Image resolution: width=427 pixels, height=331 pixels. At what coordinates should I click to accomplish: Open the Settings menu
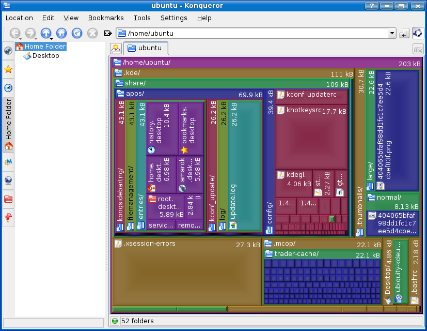point(173,18)
